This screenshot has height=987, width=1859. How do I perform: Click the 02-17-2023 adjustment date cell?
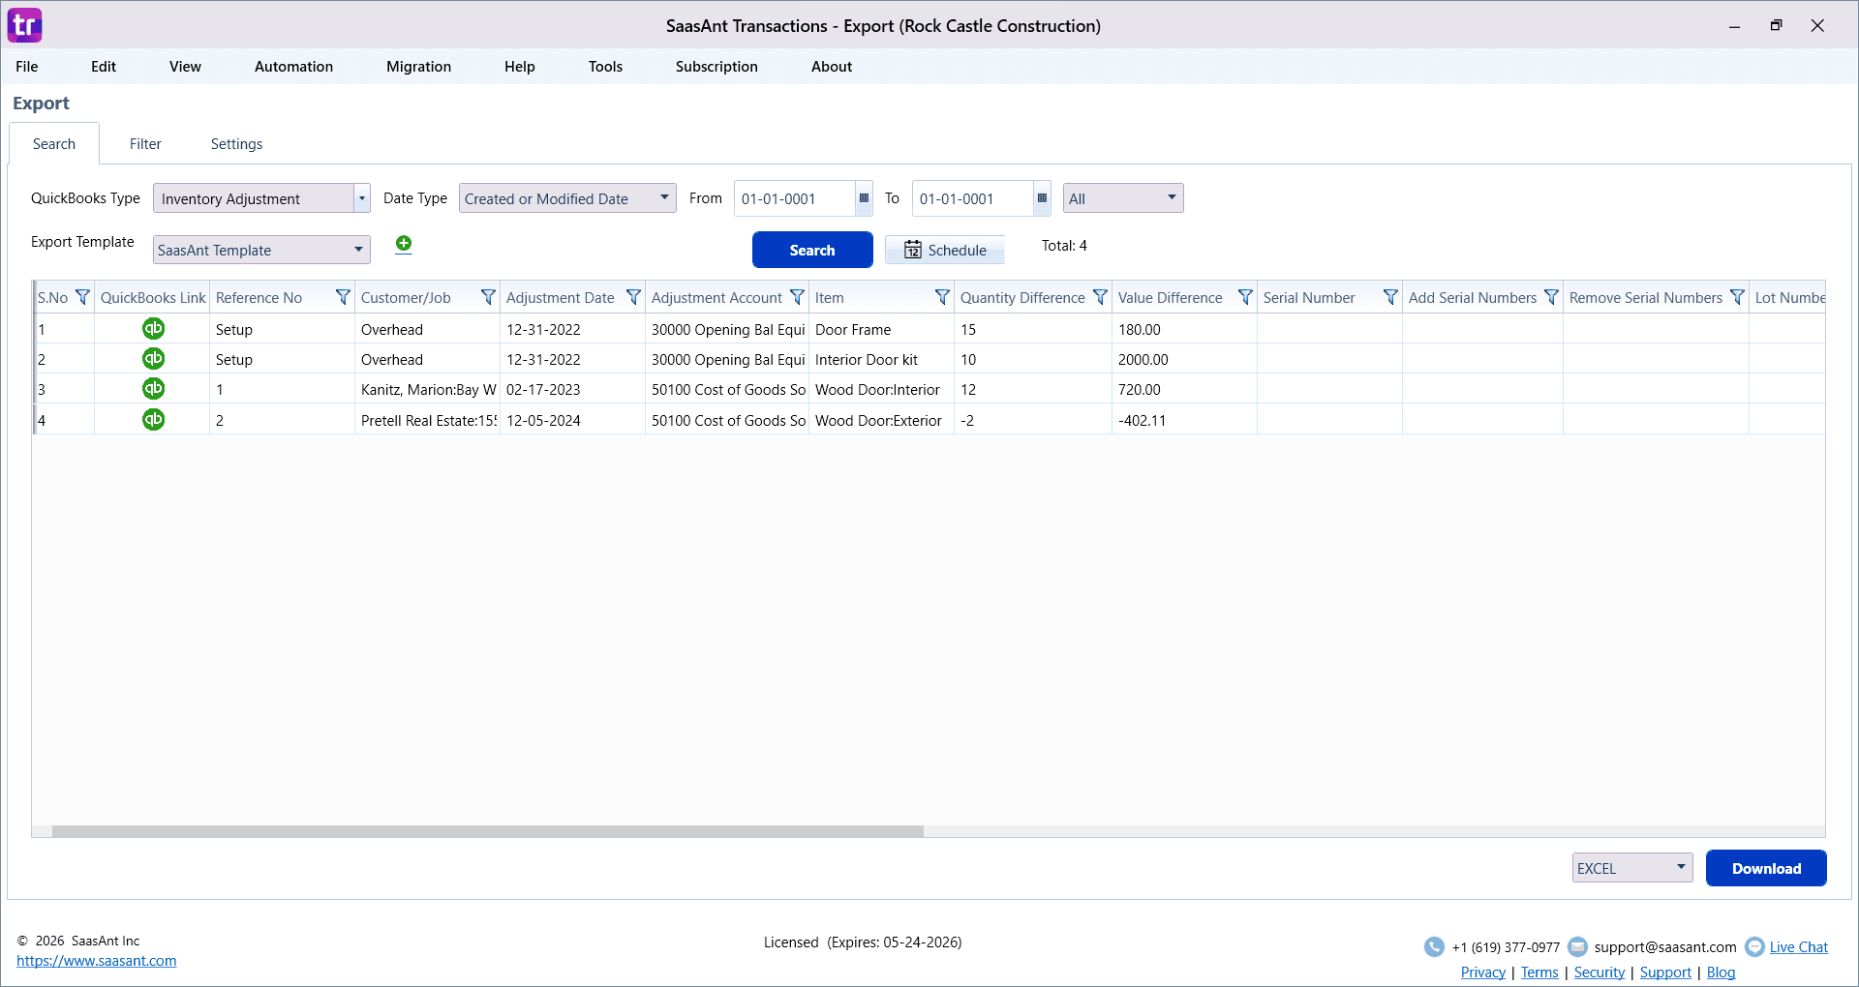[x=572, y=389]
